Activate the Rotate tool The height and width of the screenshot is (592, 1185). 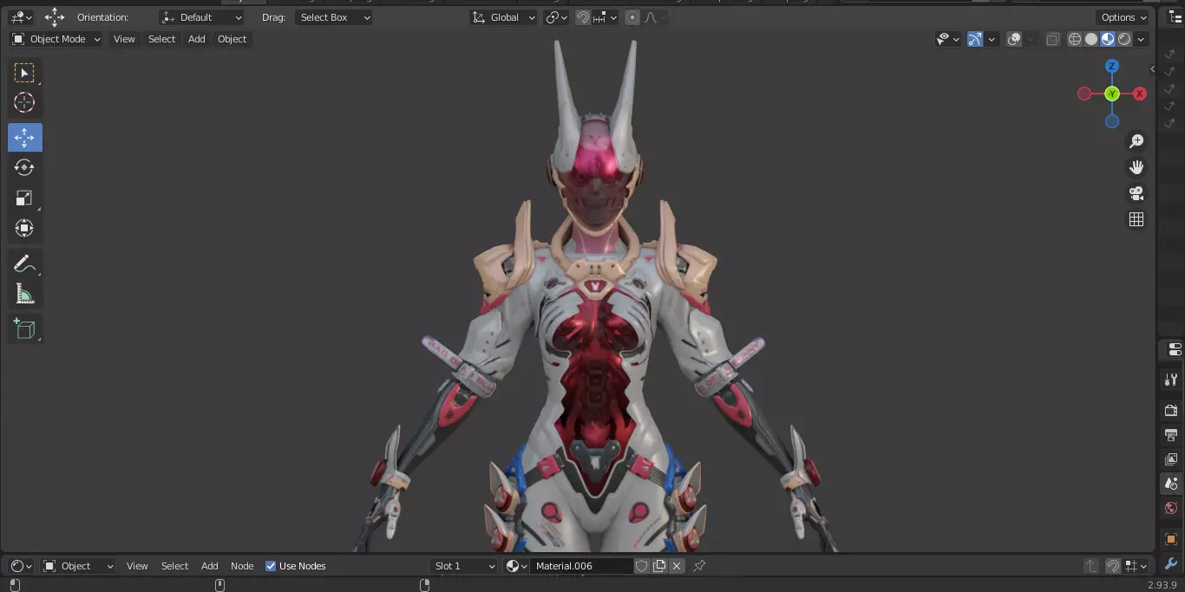(x=24, y=167)
